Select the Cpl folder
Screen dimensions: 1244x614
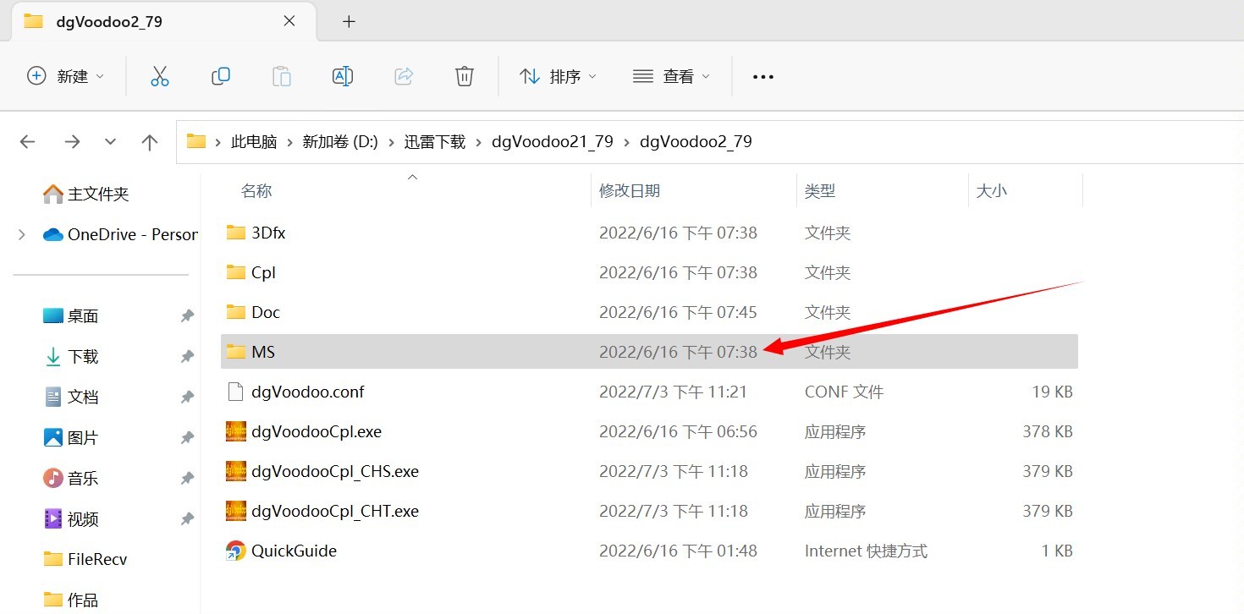[649, 272]
